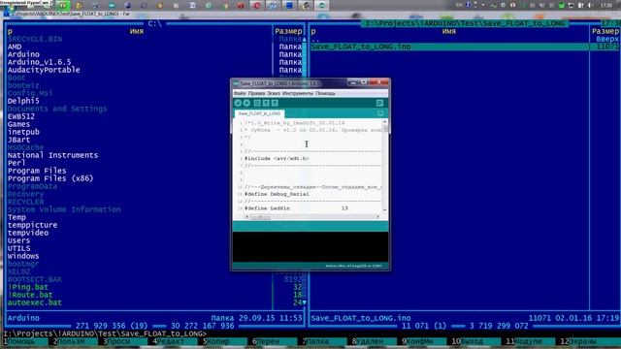Select the inetpub folder row

pos(23,132)
